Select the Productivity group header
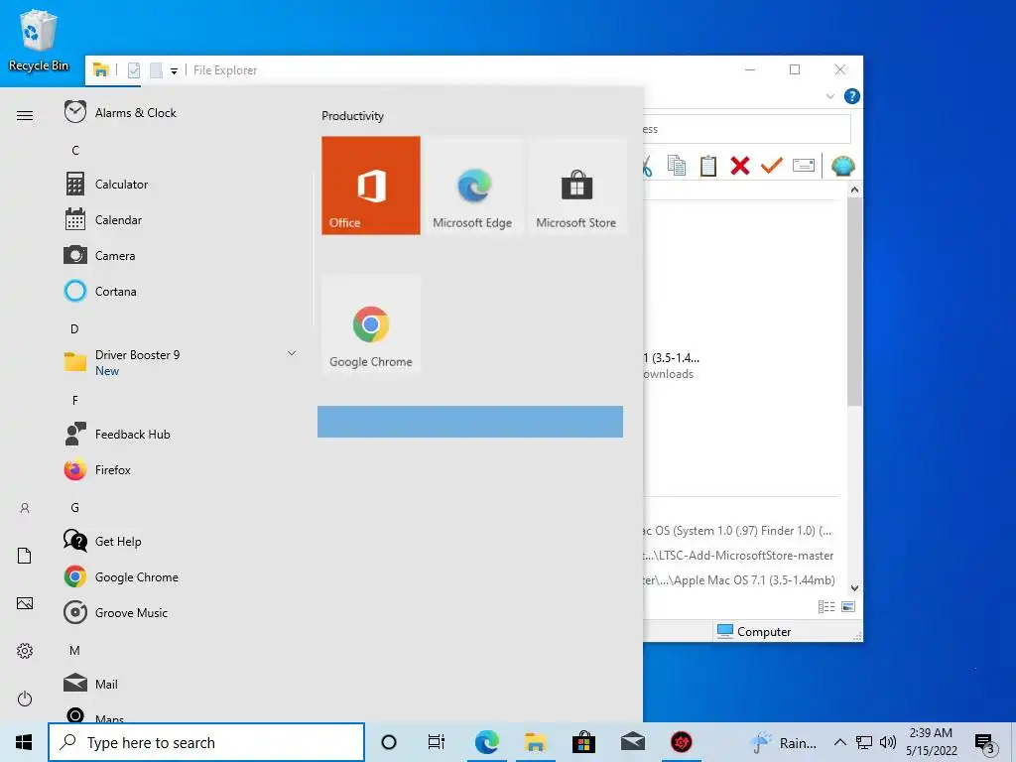1016x762 pixels. click(352, 116)
